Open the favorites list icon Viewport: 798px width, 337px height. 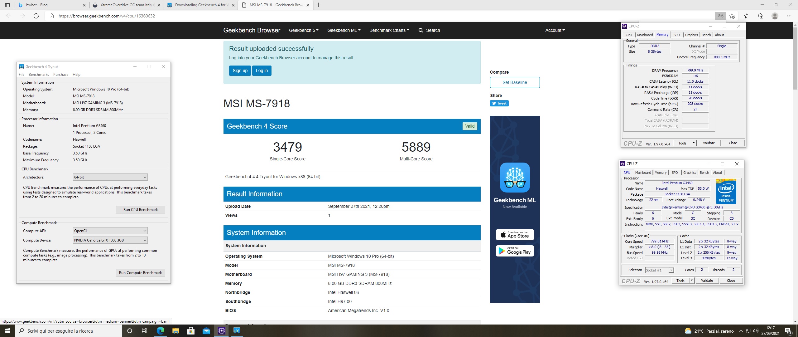point(747,16)
